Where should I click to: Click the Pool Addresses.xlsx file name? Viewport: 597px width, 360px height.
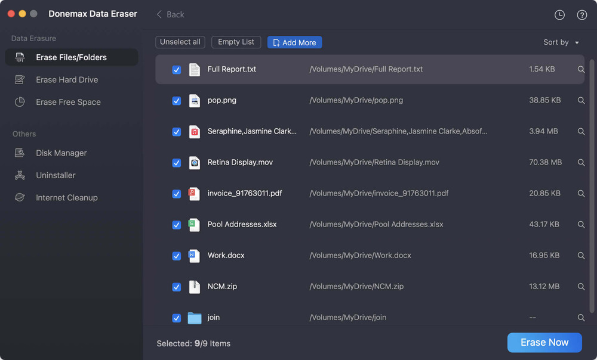coord(242,224)
